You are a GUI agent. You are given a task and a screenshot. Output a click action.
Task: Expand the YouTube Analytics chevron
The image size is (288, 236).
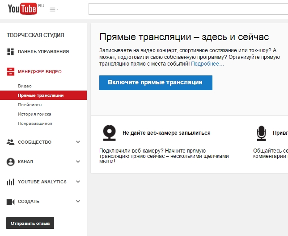tap(78, 182)
